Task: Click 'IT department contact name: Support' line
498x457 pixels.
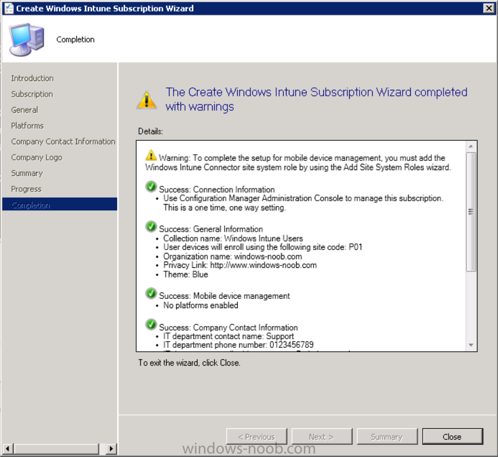Action: (229, 336)
